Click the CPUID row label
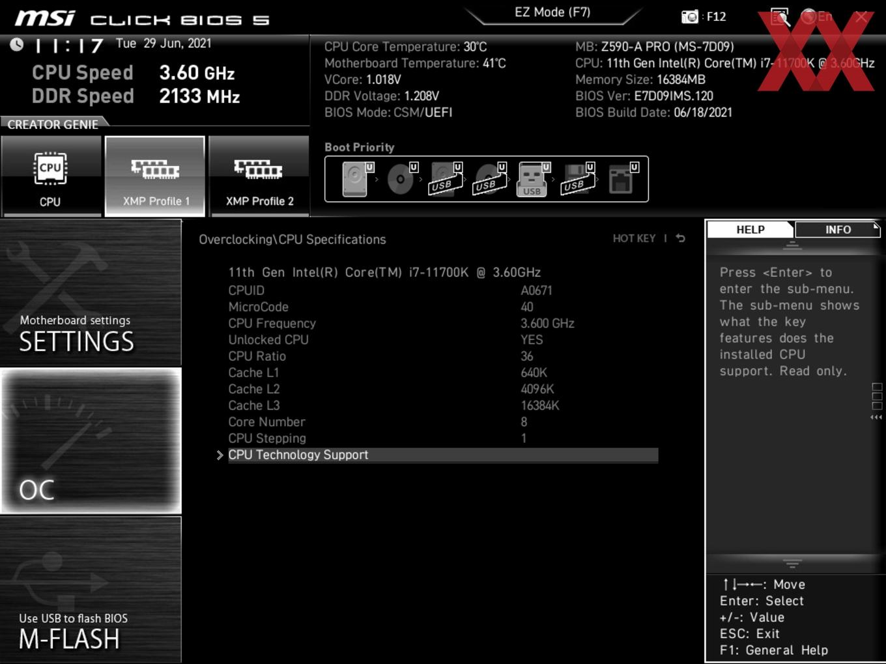The width and height of the screenshot is (886, 664). coord(246,290)
